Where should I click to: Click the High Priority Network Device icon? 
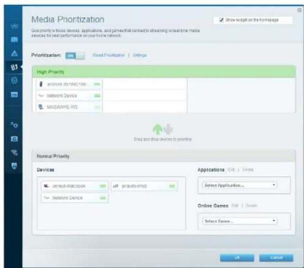tap(41, 95)
